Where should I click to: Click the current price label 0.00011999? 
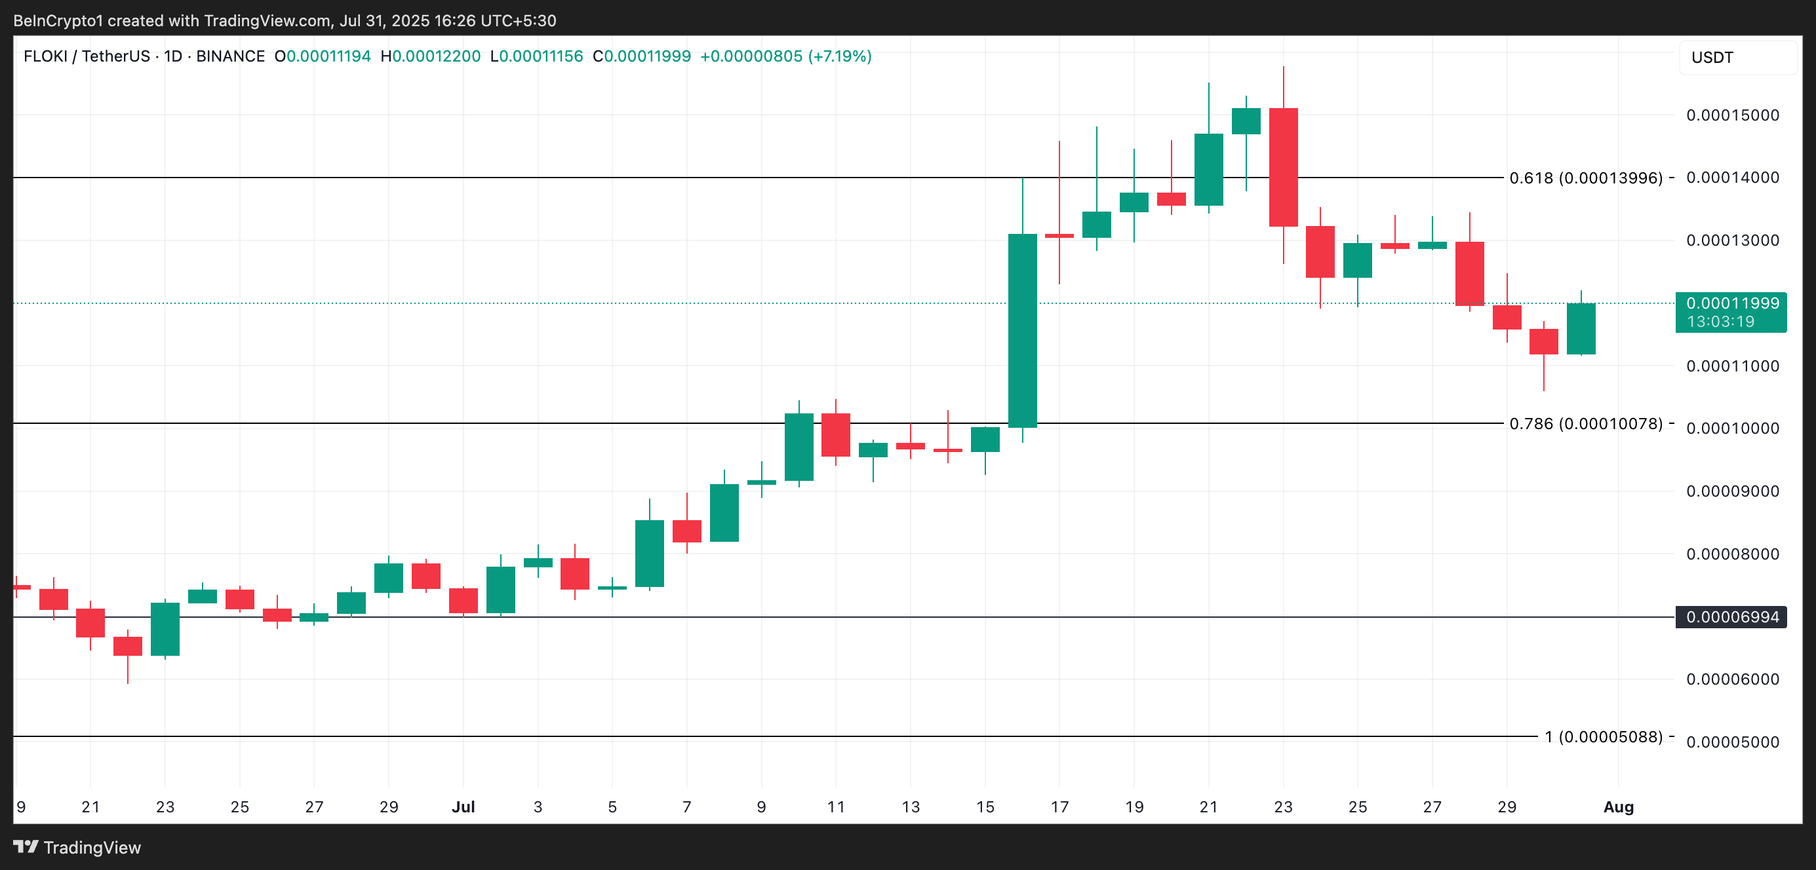coord(1731,303)
